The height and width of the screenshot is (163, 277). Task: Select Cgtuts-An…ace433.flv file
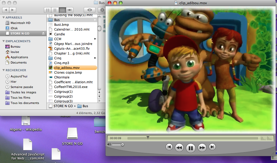(72, 48)
